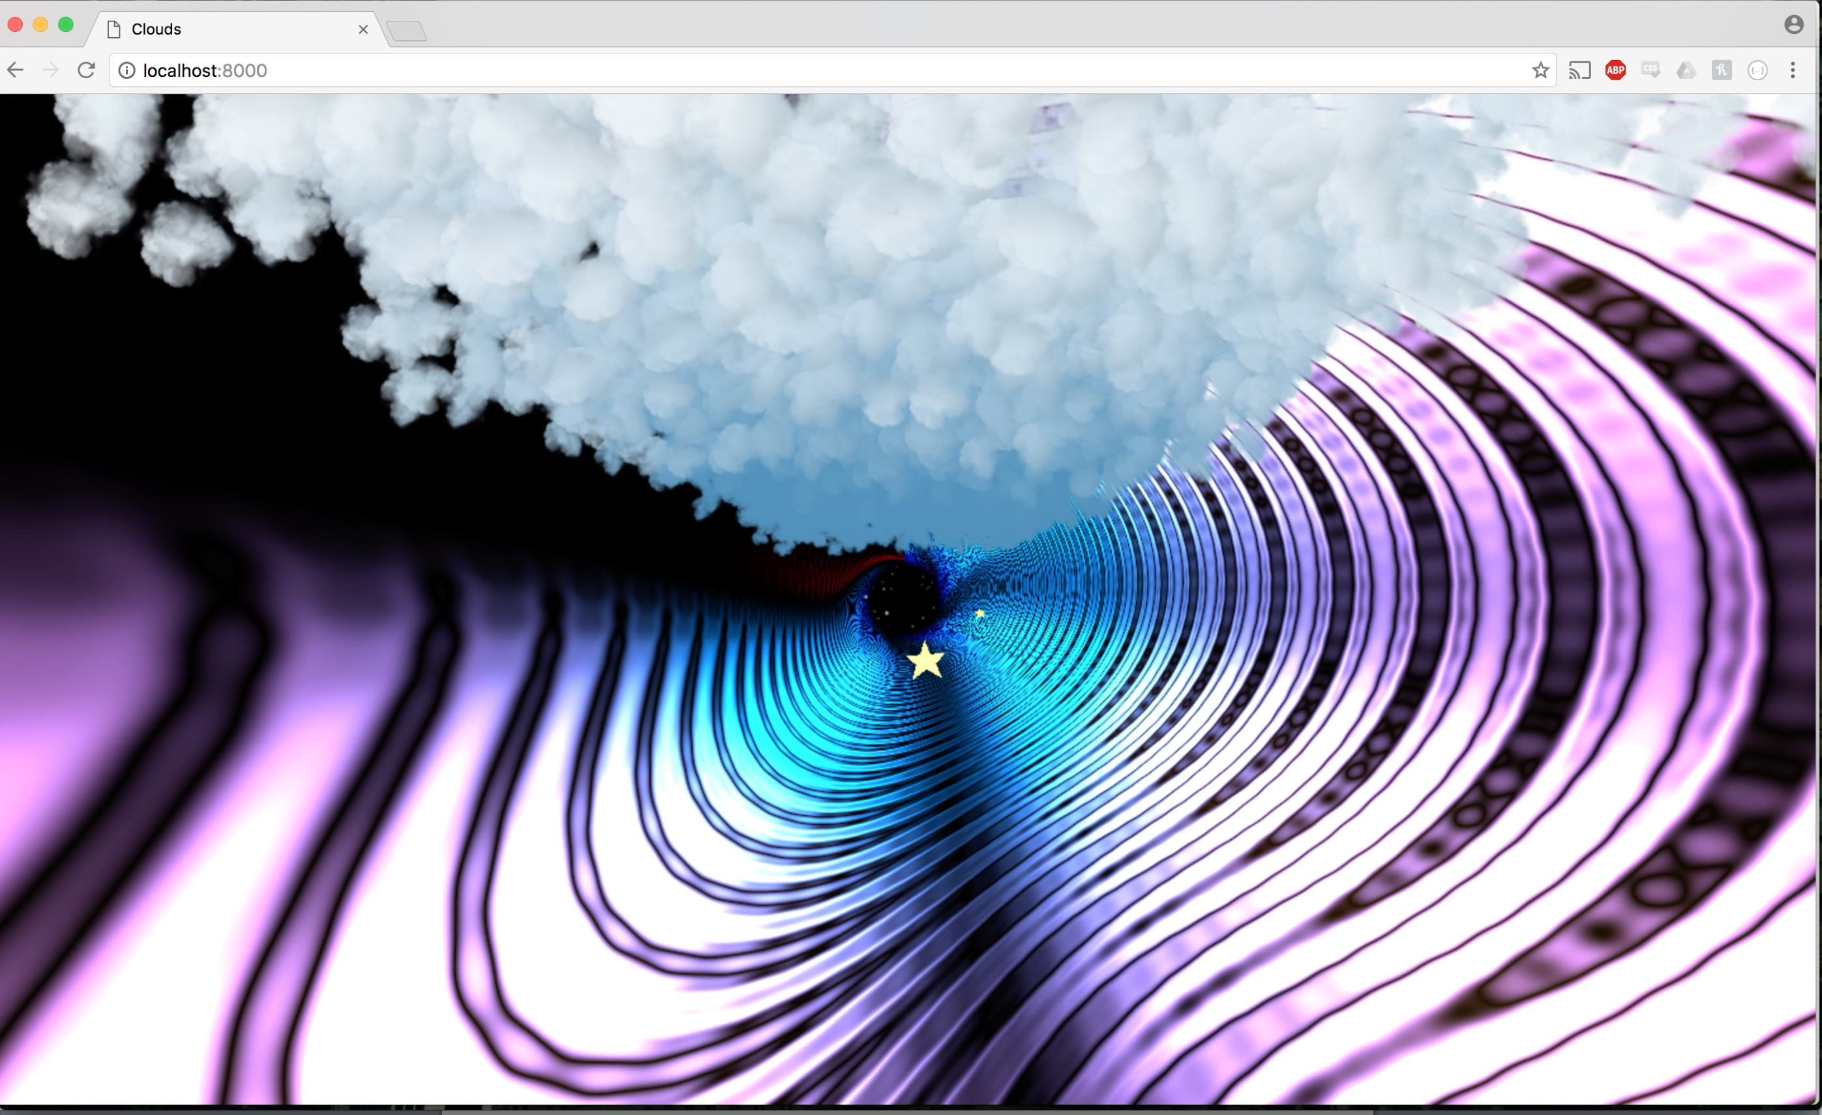1822x1115 pixels.
Task: Click the forward navigation arrow
Action: coord(50,70)
